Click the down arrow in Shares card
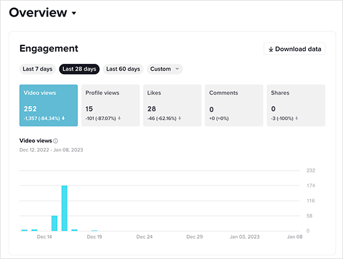 coord(296,118)
